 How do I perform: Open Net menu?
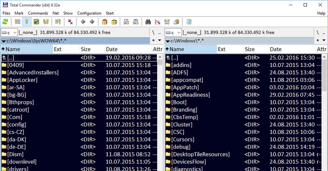click(56, 13)
